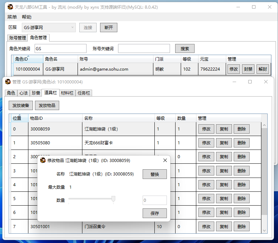Click the icon in the 管理 window title bar
Screen dimensions: 278x243
pos(8,82)
